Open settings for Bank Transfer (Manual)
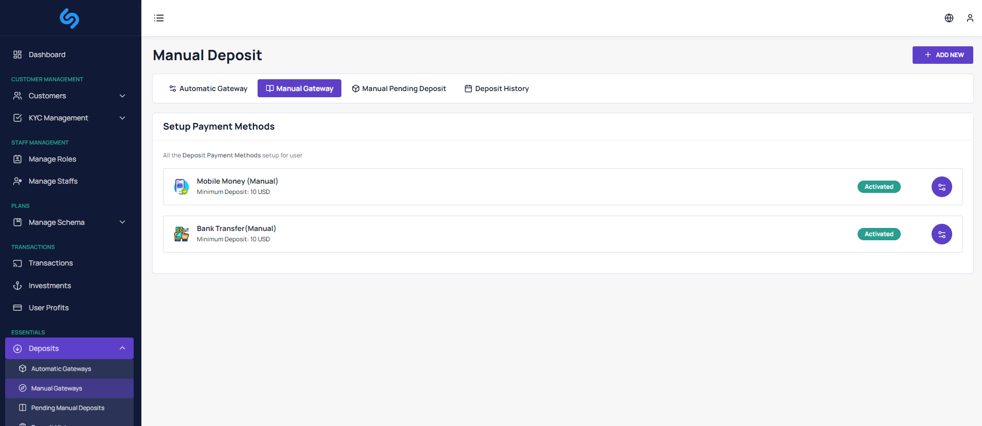Image resolution: width=982 pixels, height=426 pixels. pos(941,234)
